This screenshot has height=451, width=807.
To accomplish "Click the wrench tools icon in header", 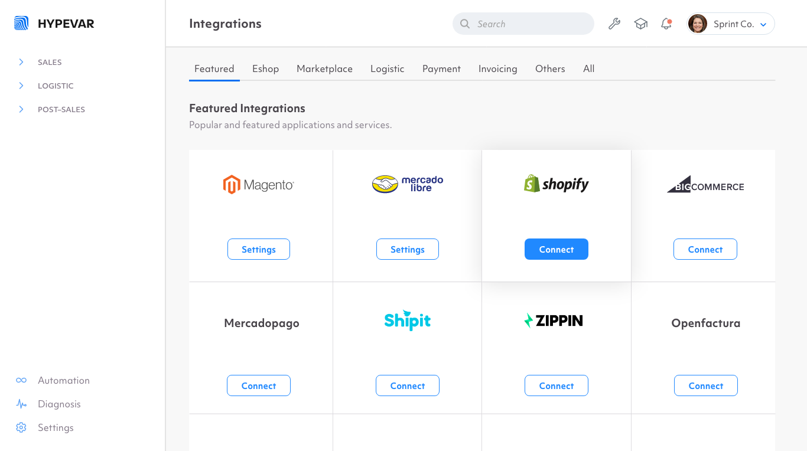I will 614,24.
